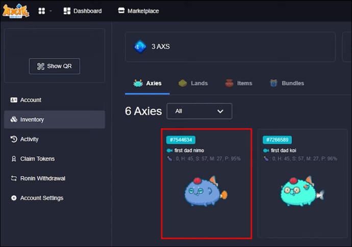Open Account Settings
Image resolution: width=352 pixels, height=247 pixels.
[x=55, y=198]
